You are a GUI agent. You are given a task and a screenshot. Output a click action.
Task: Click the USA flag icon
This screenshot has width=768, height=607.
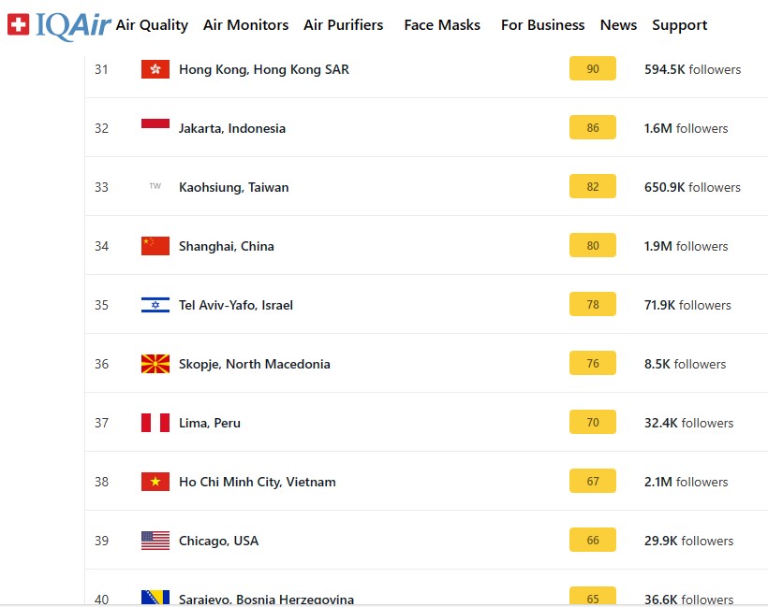point(155,541)
